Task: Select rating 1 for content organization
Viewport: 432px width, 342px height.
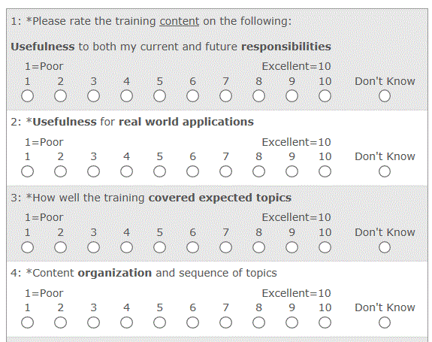Action: 28,322
